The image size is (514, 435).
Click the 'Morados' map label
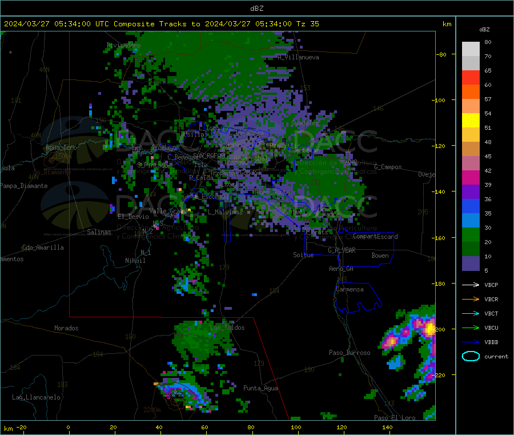(66, 328)
